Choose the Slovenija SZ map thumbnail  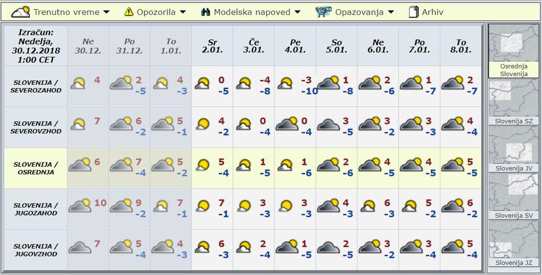tap(513, 102)
